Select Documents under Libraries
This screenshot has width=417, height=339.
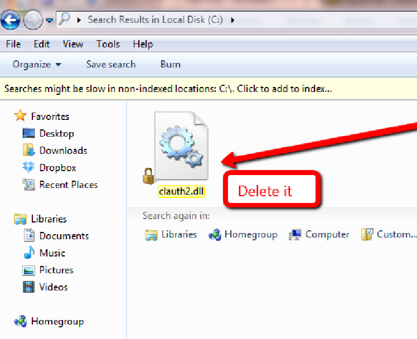(x=64, y=236)
